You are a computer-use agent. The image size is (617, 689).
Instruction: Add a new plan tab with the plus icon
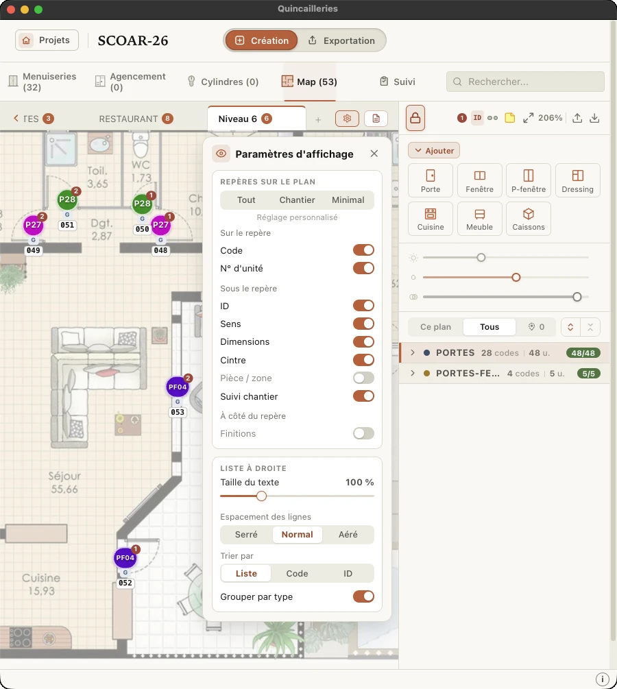click(318, 119)
